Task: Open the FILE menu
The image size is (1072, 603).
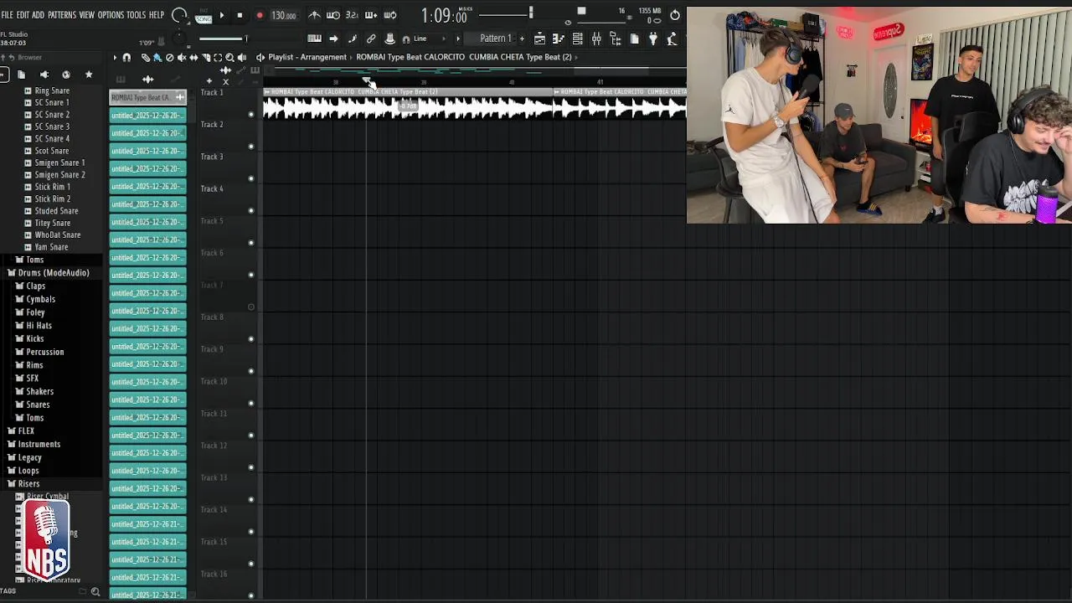Action: point(7,15)
